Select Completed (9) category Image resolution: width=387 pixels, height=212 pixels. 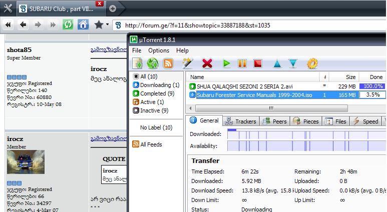(x=154, y=93)
